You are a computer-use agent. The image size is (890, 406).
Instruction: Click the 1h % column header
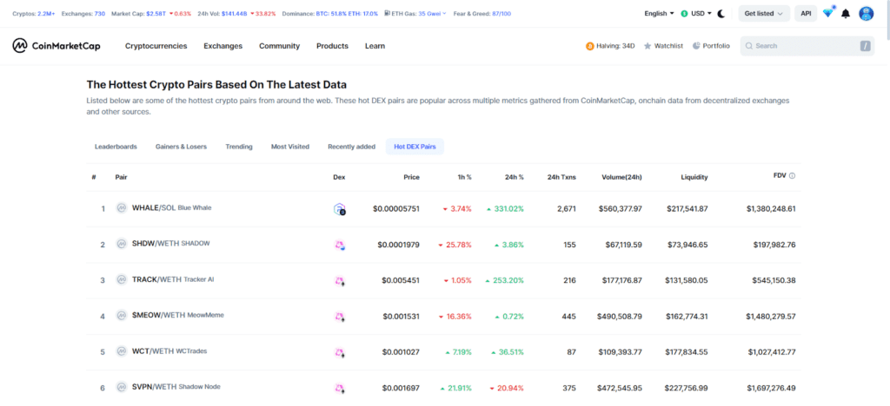click(x=464, y=177)
